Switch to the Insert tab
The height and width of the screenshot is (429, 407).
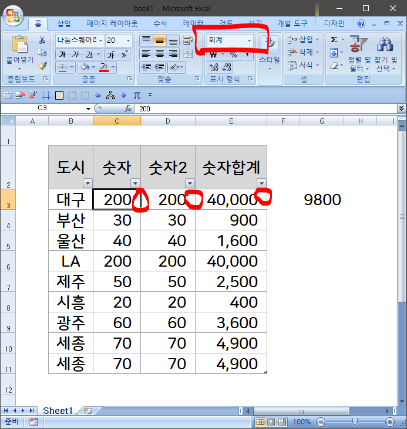click(64, 23)
